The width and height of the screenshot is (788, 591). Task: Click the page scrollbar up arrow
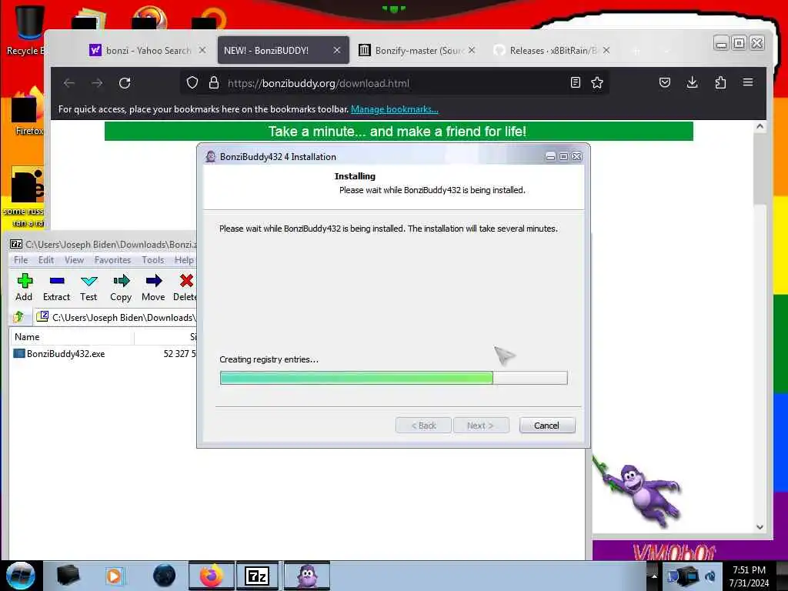[x=760, y=127]
